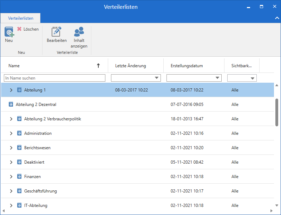The image size is (281, 215).
Task: Expand the Administration row
Action: pyautogui.click(x=11, y=133)
